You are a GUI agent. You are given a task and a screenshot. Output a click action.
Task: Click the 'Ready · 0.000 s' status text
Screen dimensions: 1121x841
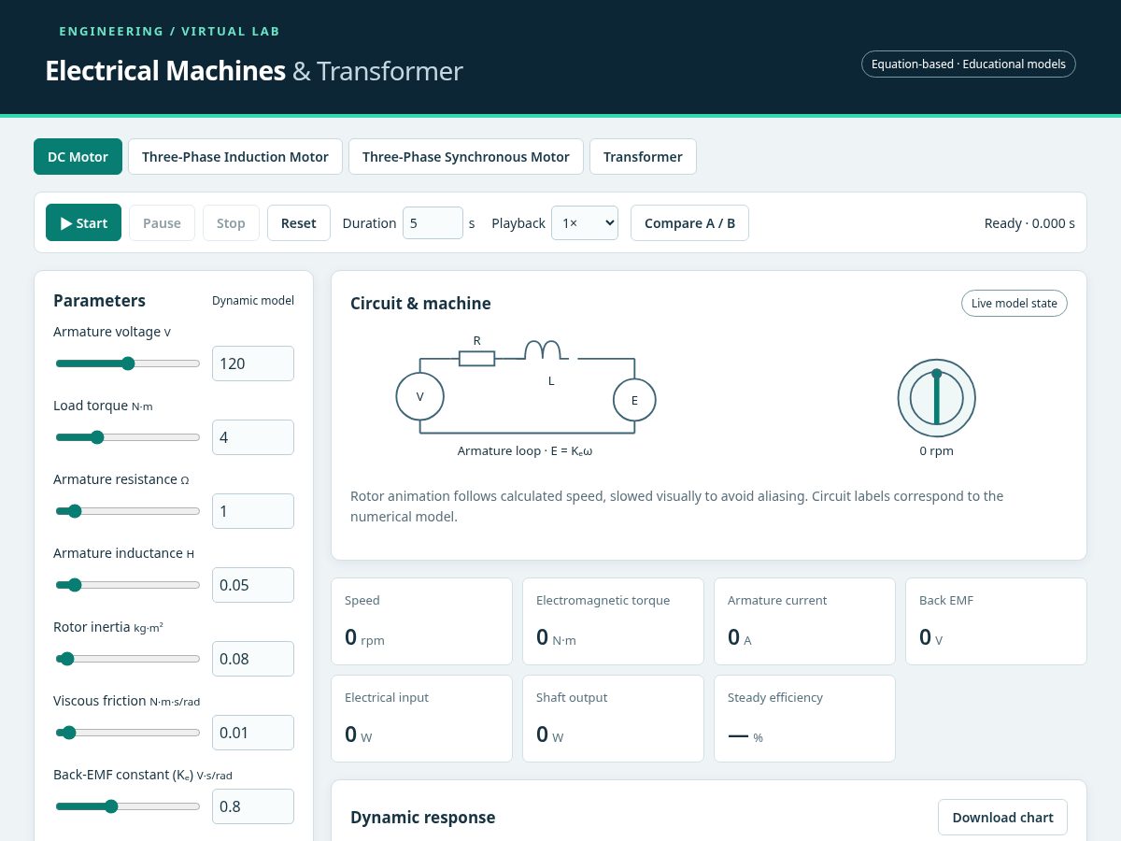click(1029, 223)
